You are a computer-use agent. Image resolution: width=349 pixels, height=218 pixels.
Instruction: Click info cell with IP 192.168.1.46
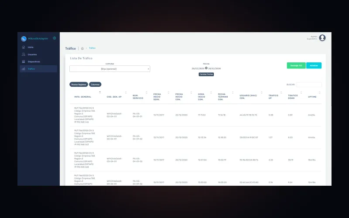(x=85, y=115)
